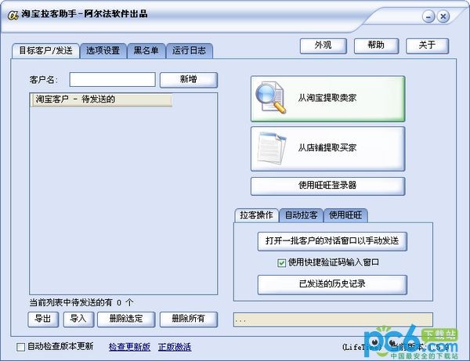Open the 选项设置 tab
Image resolution: width=470 pixels, height=361 pixels.
[x=103, y=50]
